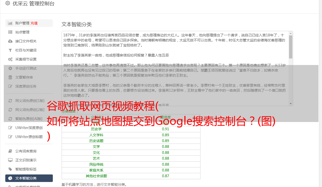Select 同义词伪原创[2版] in the sidebar
This screenshot has width=322, height=187.
point(30,110)
